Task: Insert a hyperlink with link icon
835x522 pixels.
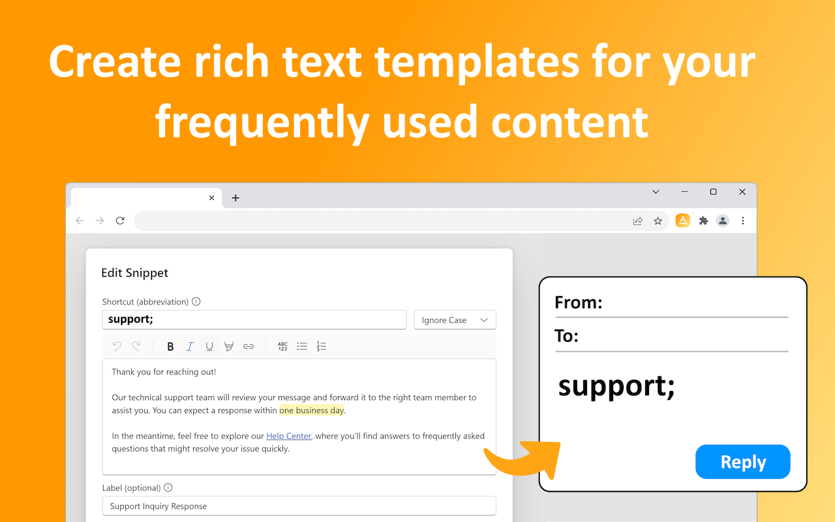Action: click(249, 346)
